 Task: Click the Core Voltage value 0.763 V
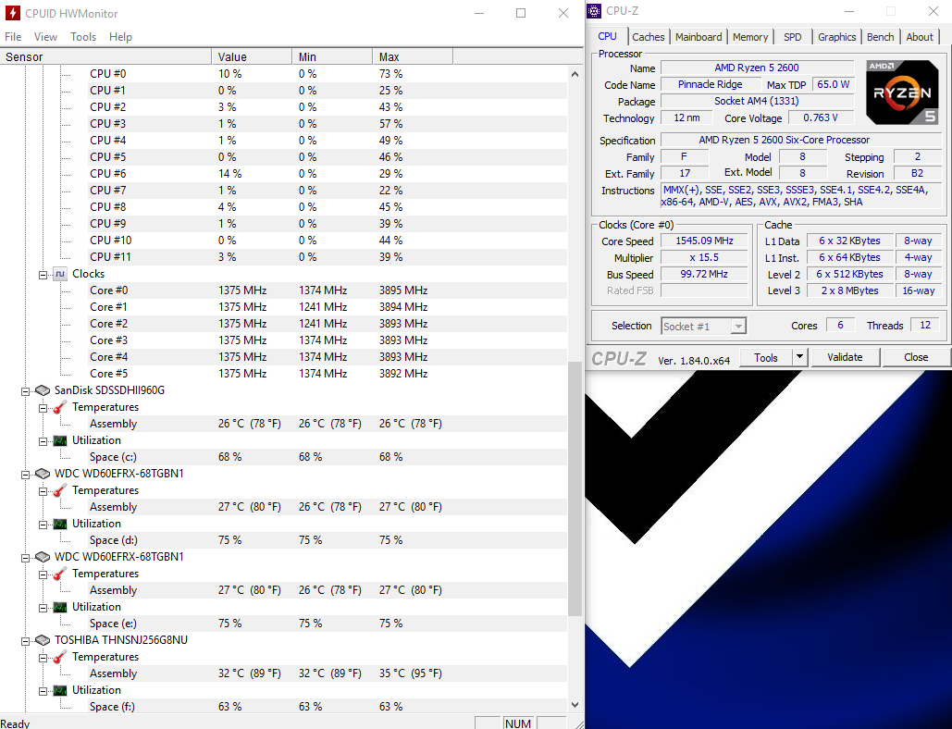point(821,117)
